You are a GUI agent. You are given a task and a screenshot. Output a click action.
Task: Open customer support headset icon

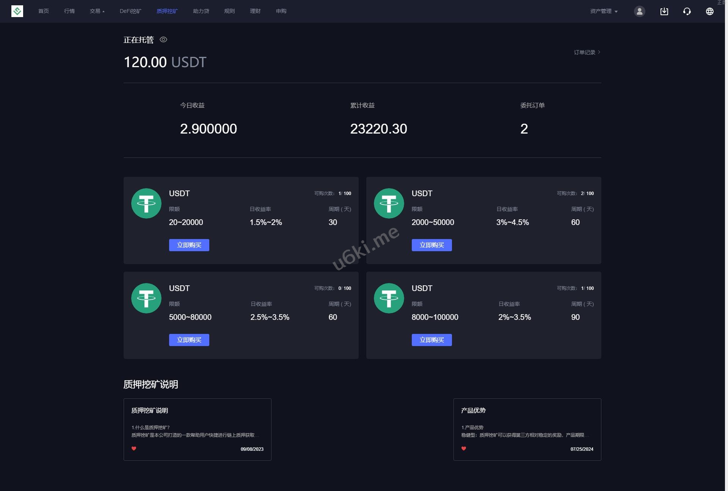[x=687, y=11]
